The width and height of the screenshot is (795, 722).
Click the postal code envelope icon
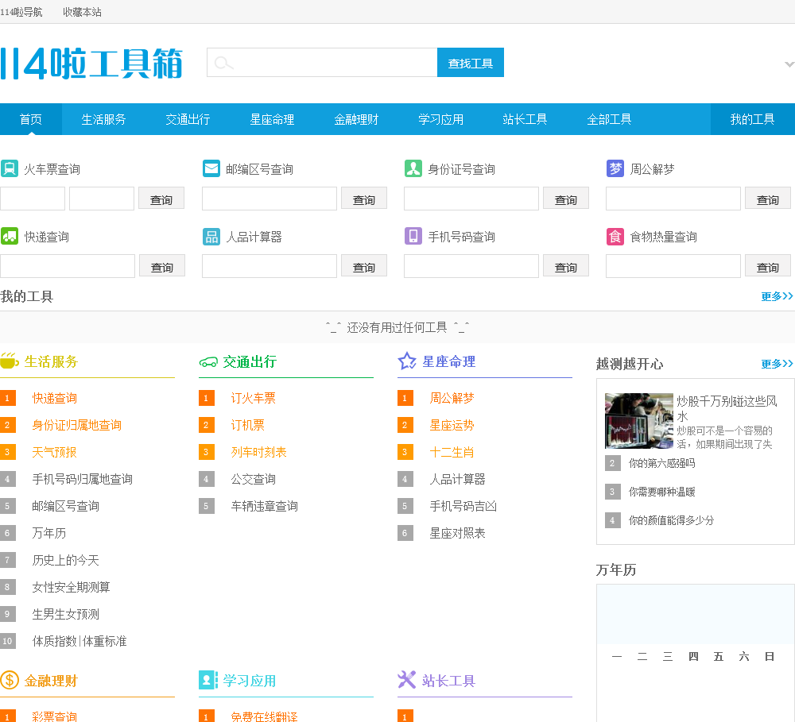coord(211,168)
